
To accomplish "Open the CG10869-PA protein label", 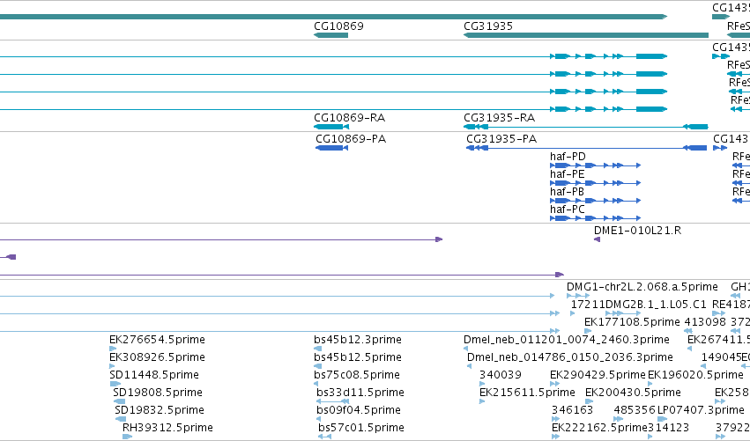I will pyautogui.click(x=351, y=138).
